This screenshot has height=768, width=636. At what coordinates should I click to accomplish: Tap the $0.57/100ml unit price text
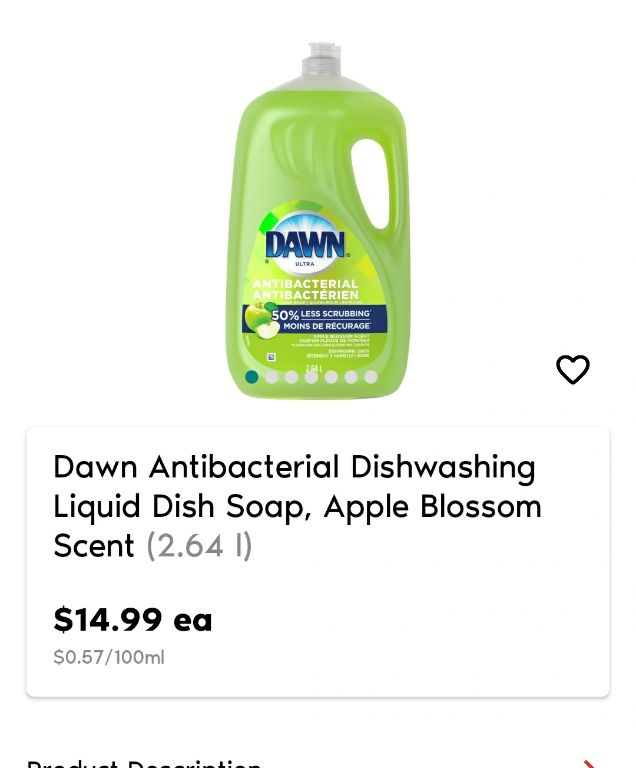(x=109, y=657)
